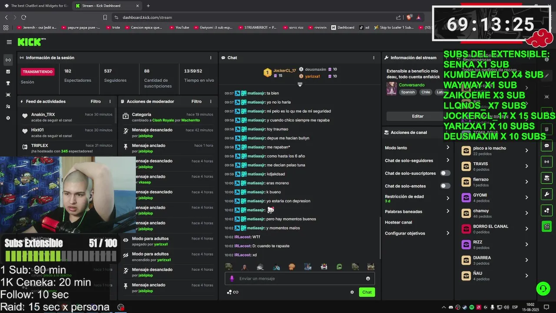Click the pencil edit icon in right toolbar

[546, 76]
